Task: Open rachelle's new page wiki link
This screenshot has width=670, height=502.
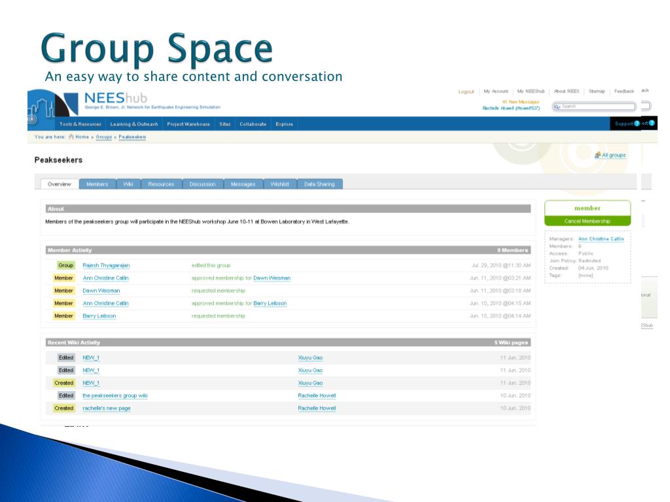Action: point(107,409)
